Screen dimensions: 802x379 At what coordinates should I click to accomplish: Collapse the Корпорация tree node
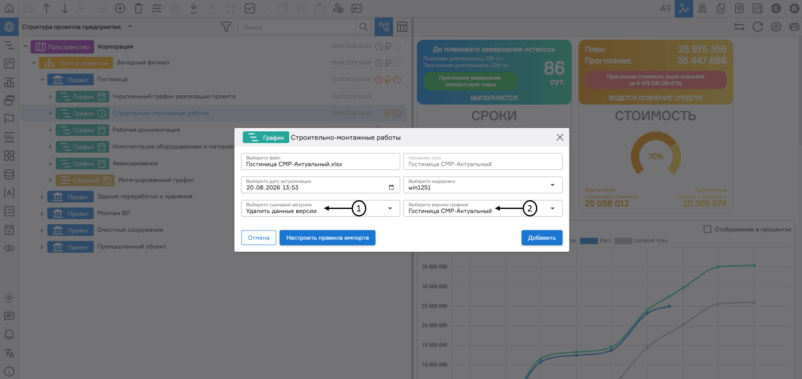[26, 46]
